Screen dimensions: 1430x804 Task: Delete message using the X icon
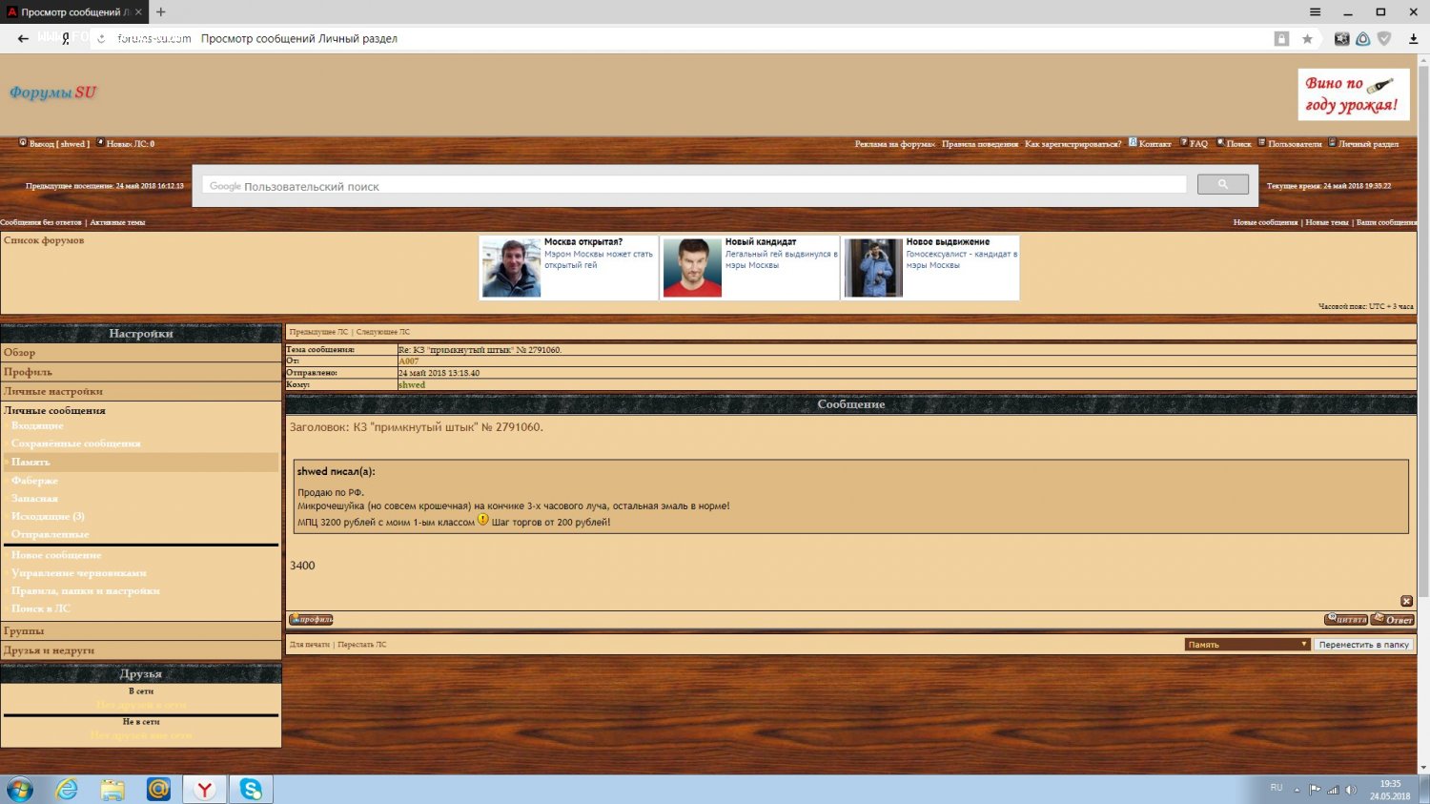[1406, 601]
